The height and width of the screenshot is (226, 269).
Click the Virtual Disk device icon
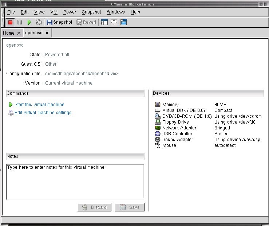point(158,110)
